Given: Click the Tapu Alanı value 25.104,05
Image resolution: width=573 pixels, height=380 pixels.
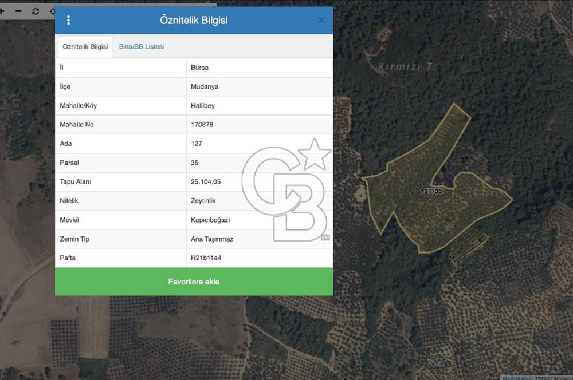Looking at the screenshot, I should (x=206, y=182).
